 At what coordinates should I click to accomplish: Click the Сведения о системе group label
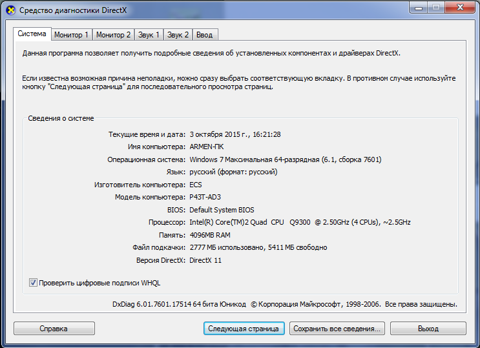tap(61, 118)
